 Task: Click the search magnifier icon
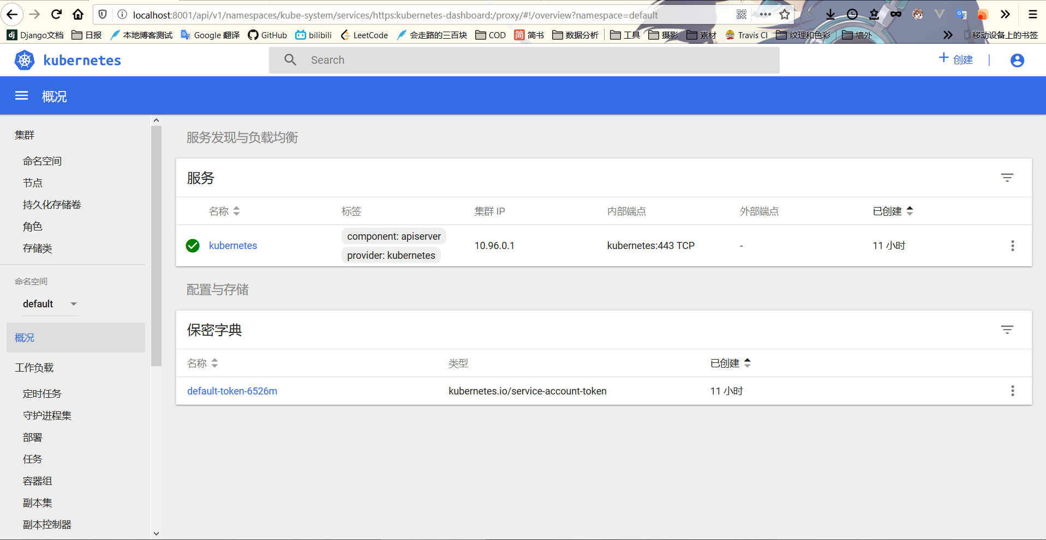(290, 60)
